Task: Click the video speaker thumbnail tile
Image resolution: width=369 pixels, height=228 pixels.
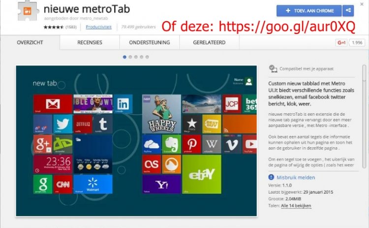Action: pyautogui.click(x=93, y=104)
